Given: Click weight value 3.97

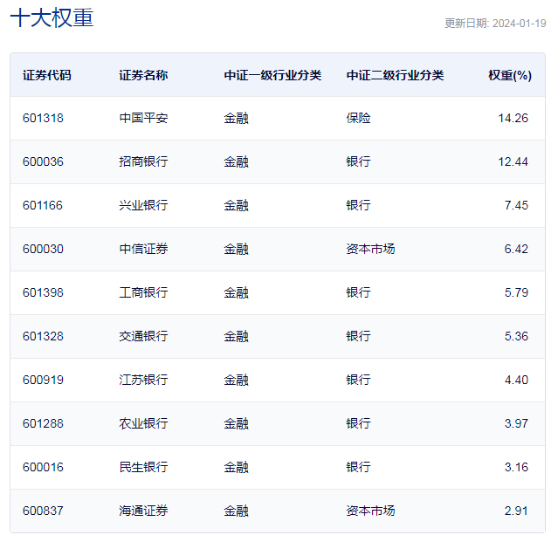Looking at the screenshot, I should (x=516, y=423).
